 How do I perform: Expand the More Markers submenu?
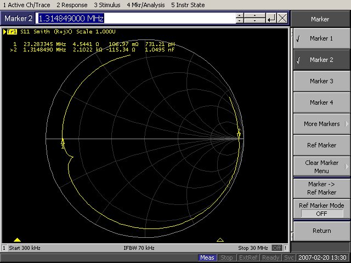[x=321, y=124]
